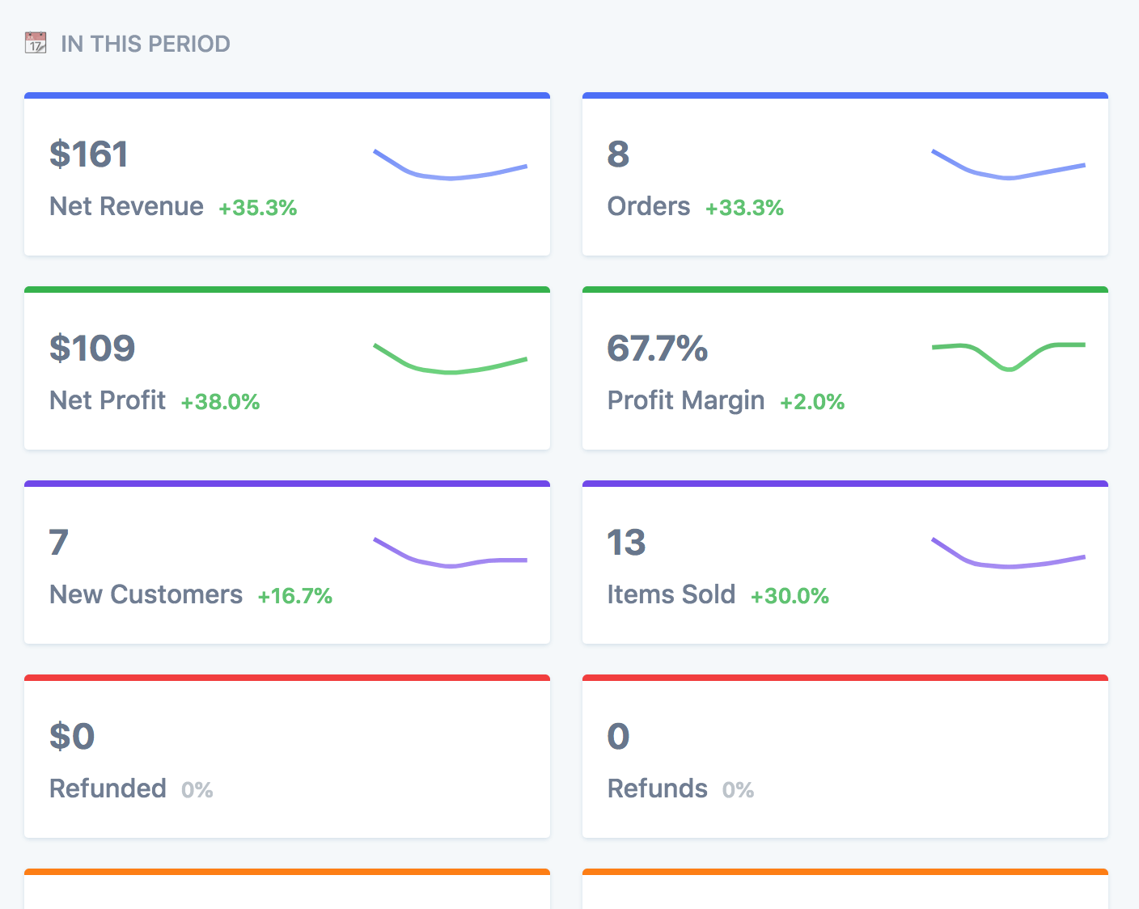Click the +16.7% New Customers change
Viewport: 1139px width, 909px height.
coord(294,596)
